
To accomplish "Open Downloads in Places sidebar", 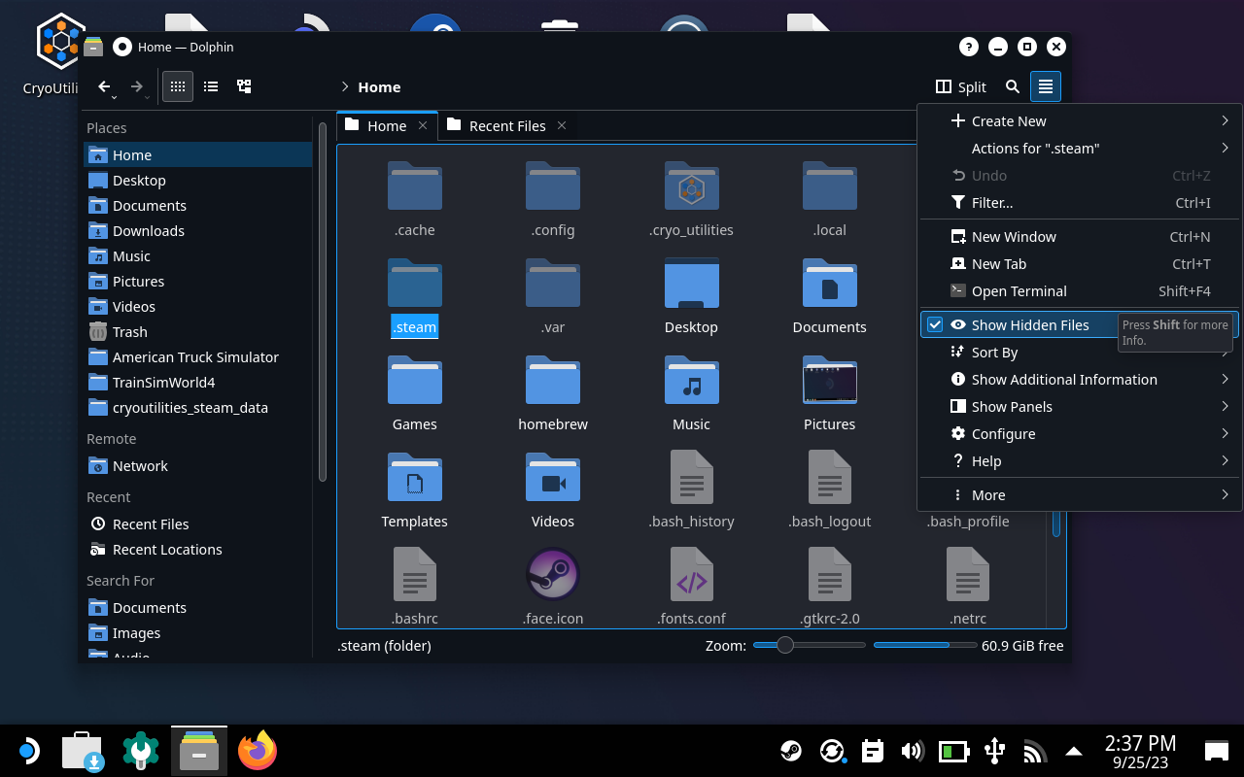I will tap(148, 231).
